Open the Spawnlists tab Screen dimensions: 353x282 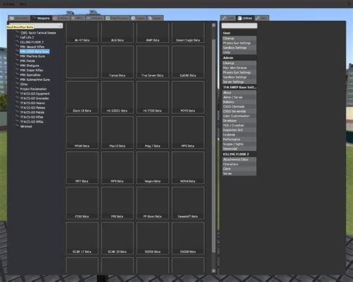[19, 19]
